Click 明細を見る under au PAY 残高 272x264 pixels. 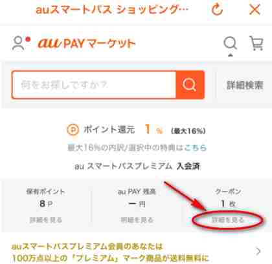point(137,219)
